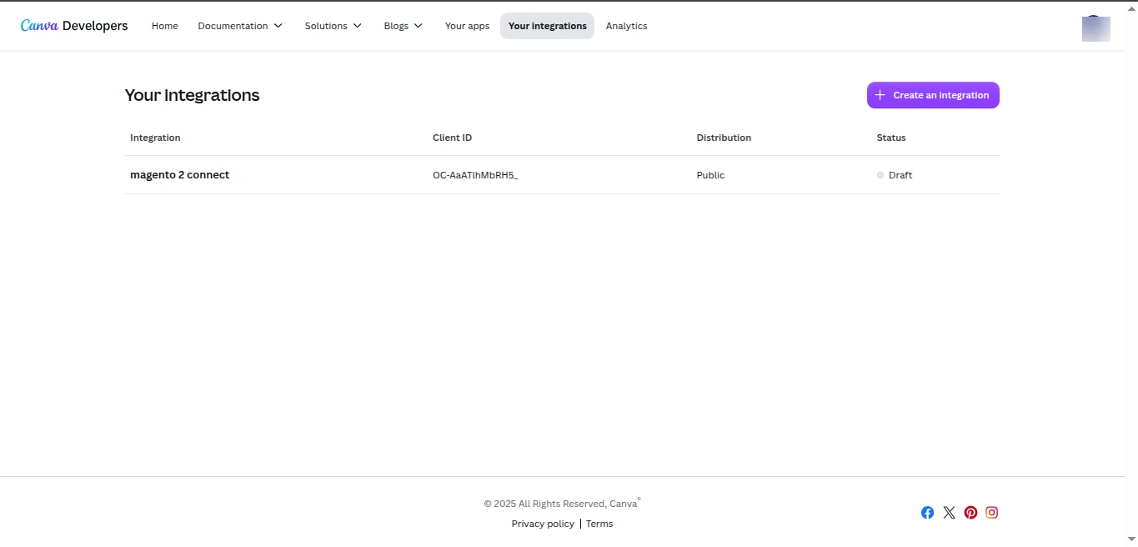This screenshot has width=1138, height=547.
Task: Open the Canva Developers logo link
Action: 74,26
